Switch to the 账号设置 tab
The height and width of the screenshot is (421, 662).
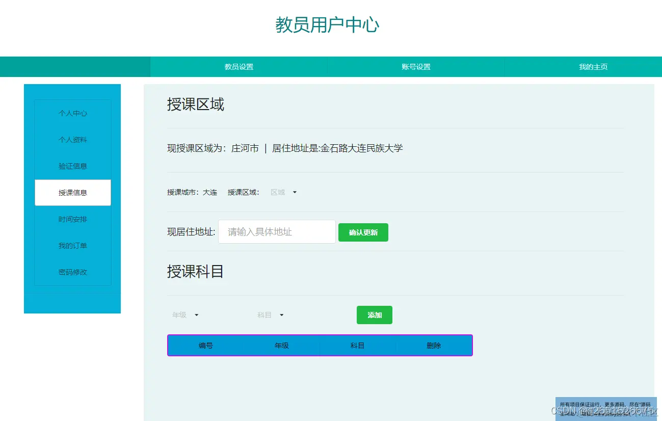pyautogui.click(x=415, y=66)
